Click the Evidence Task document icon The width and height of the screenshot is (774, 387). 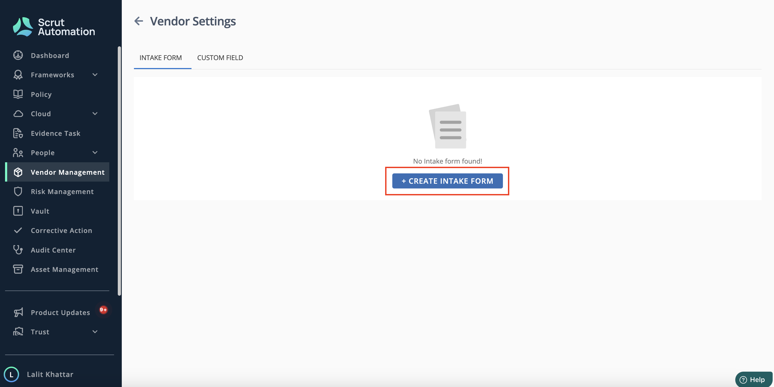click(x=18, y=133)
